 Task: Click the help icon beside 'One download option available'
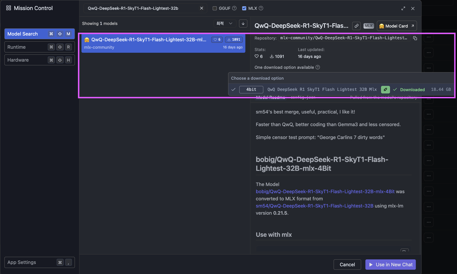click(x=318, y=67)
